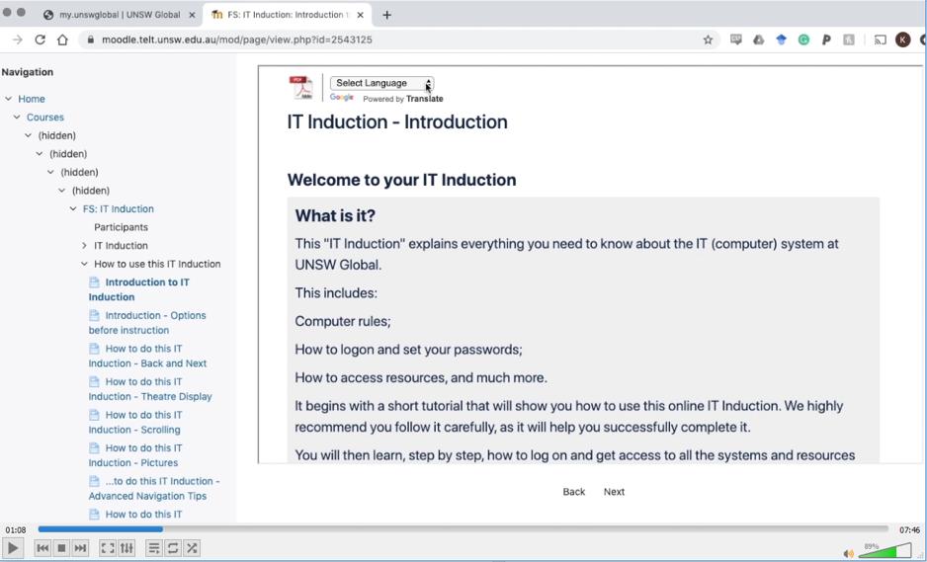Reload the browser page
The height and width of the screenshot is (562, 927).
pos(40,40)
